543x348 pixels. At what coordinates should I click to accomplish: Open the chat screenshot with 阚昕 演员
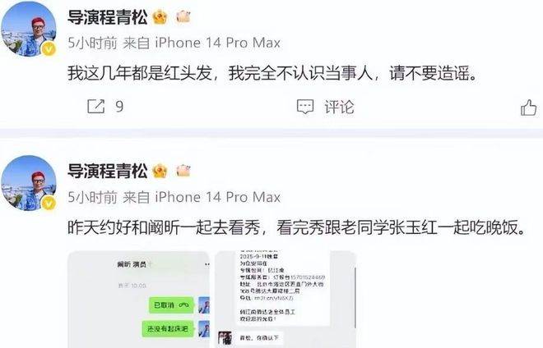coord(139,300)
